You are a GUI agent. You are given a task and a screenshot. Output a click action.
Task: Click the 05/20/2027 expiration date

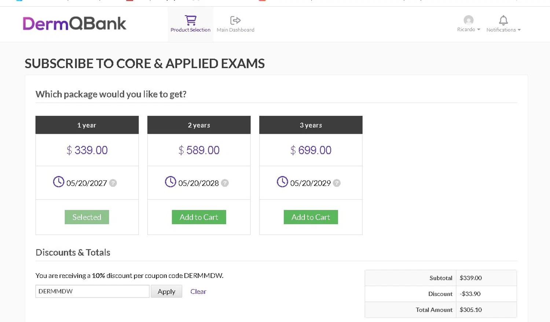[x=87, y=183]
